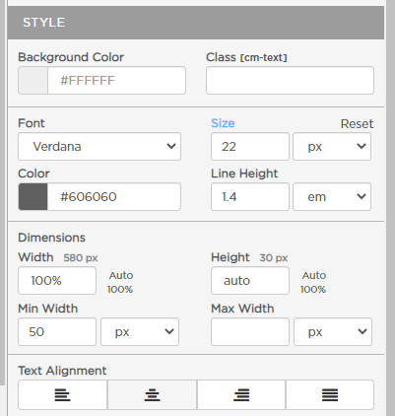
Task: Click the Min Width field showing 50
Action: point(57,331)
